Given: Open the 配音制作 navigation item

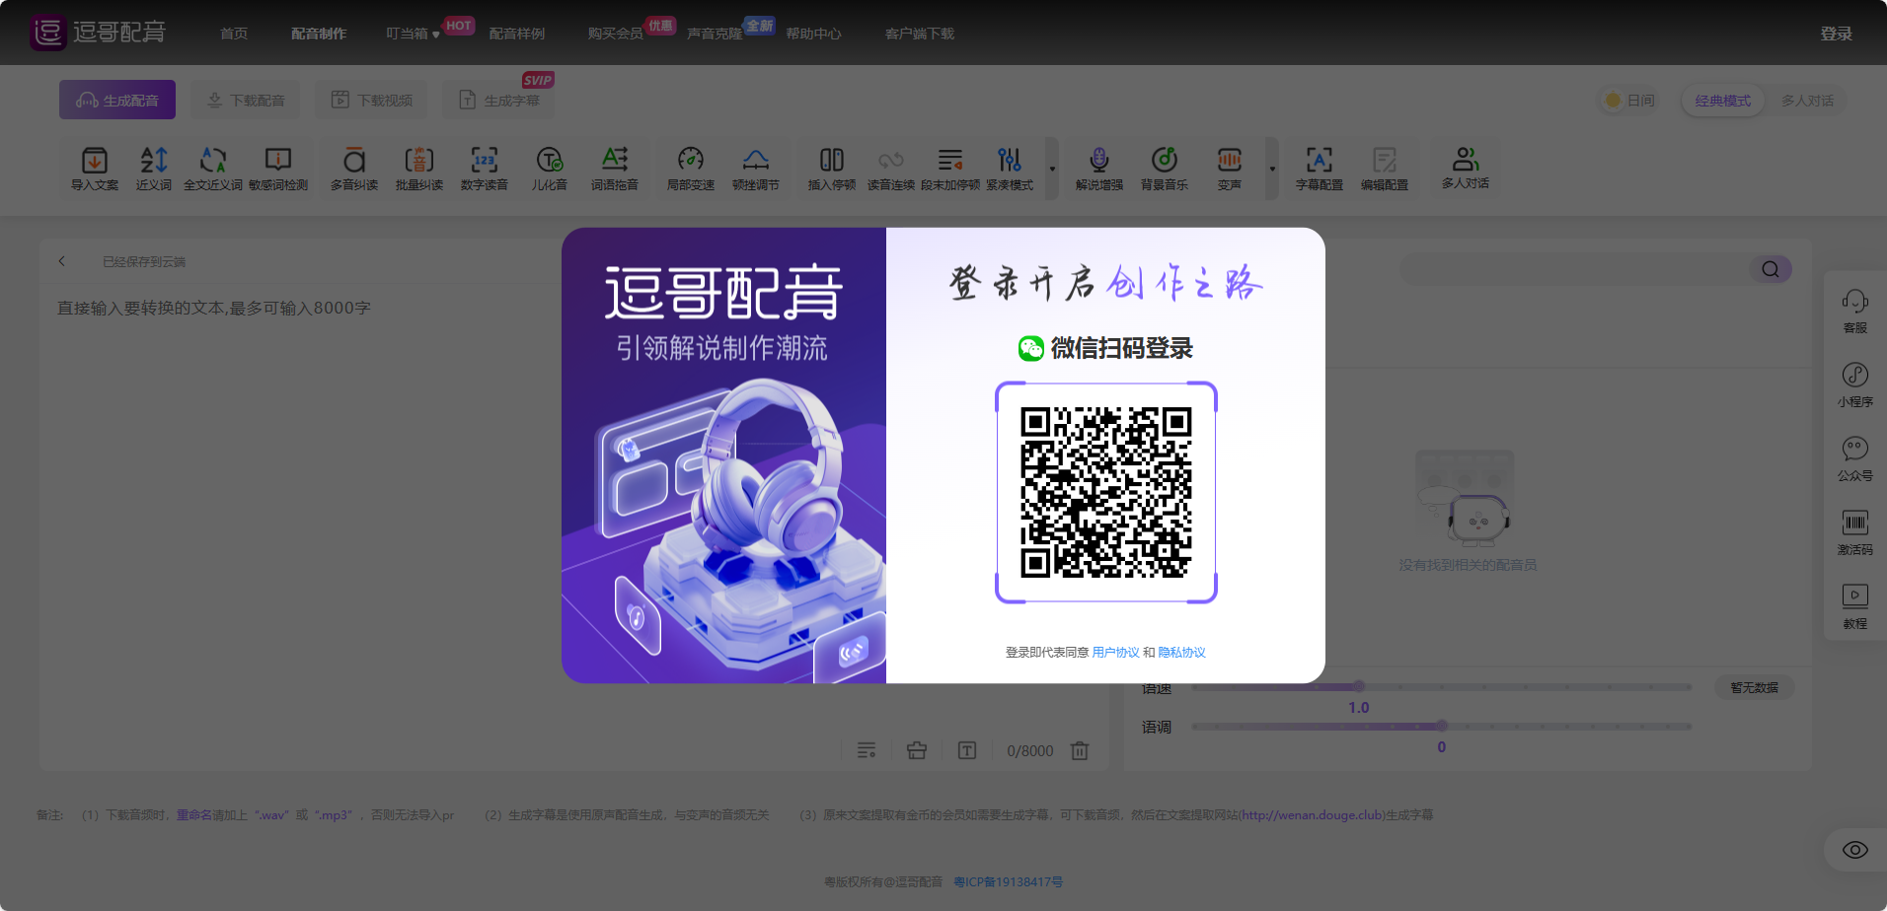Looking at the screenshot, I should coord(319,34).
